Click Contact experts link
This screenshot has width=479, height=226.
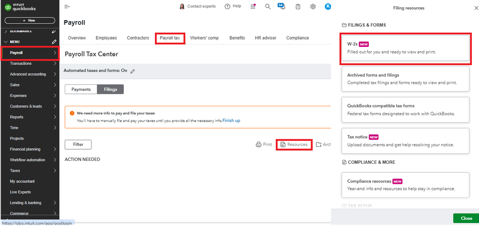201,6
